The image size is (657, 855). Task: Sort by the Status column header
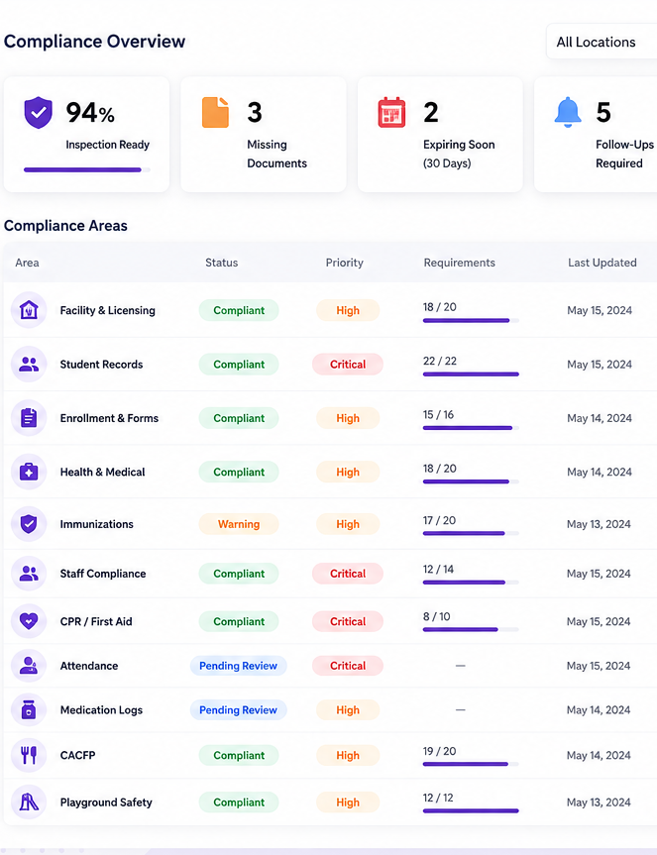click(x=221, y=263)
